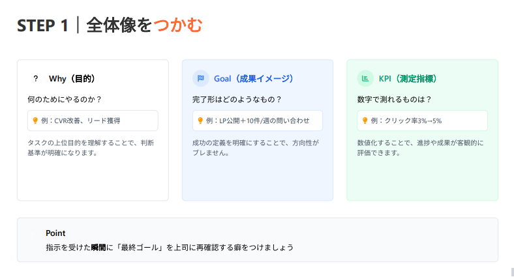Screen dimensions: 514x277
Task: Select the example box 'クリック率3%→5%'
Action: [x=422, y=121]
